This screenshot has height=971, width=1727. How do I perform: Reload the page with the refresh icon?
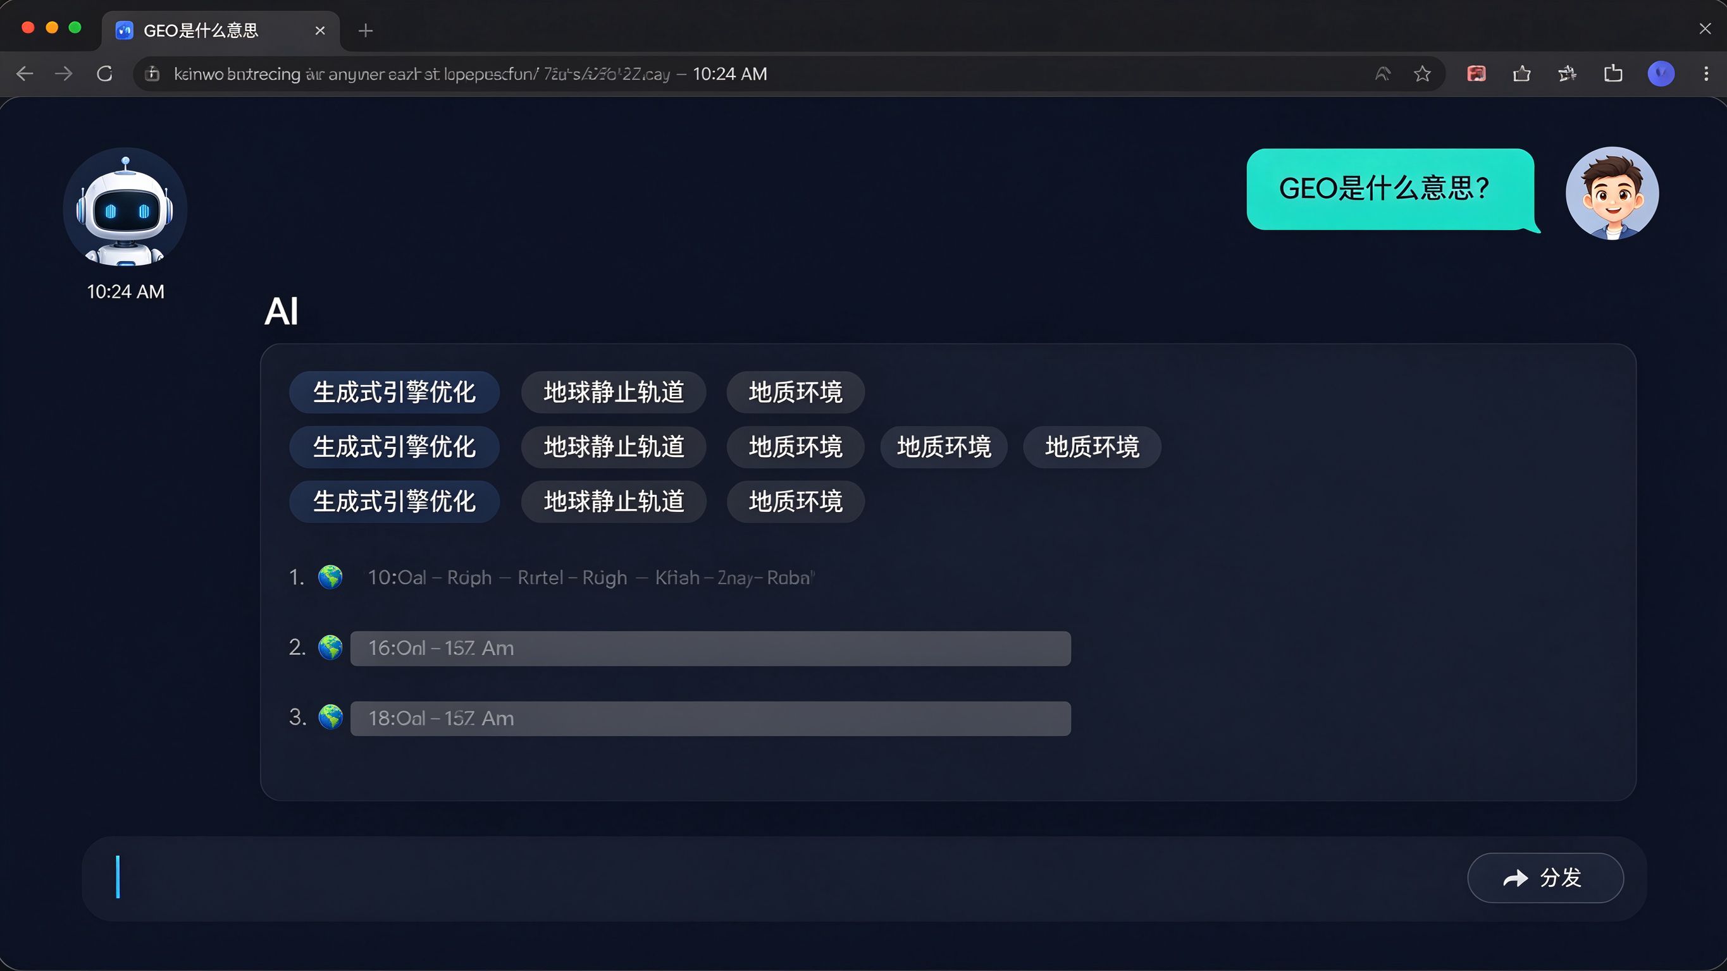click(104, 74)
